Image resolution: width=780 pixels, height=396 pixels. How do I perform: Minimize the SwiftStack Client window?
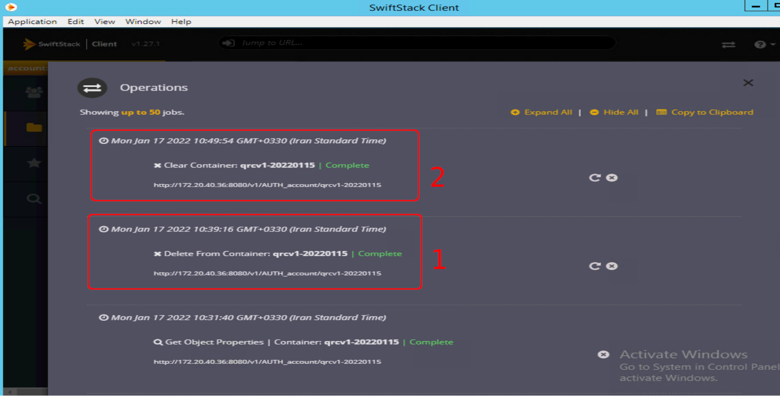(x=756, y=6)
